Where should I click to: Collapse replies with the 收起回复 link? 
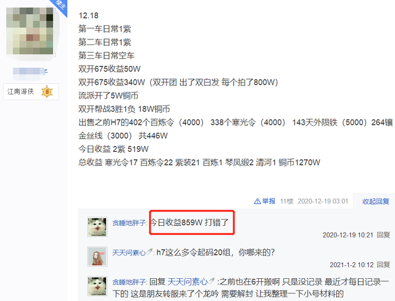[x=376, y=201]
